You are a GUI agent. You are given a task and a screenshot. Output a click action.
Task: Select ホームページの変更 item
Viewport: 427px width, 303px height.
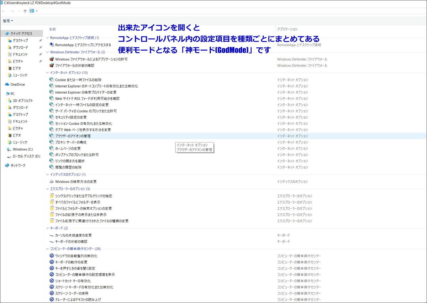[68, 148]
